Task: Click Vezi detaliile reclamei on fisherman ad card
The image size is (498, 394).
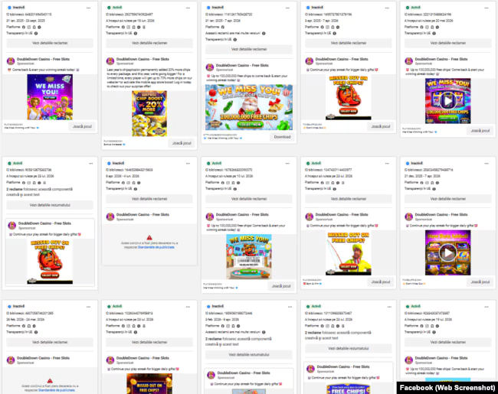Action: [349, 199]
